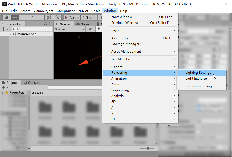
Task: Switch to the Game tab
Action: tap(83, 24)
